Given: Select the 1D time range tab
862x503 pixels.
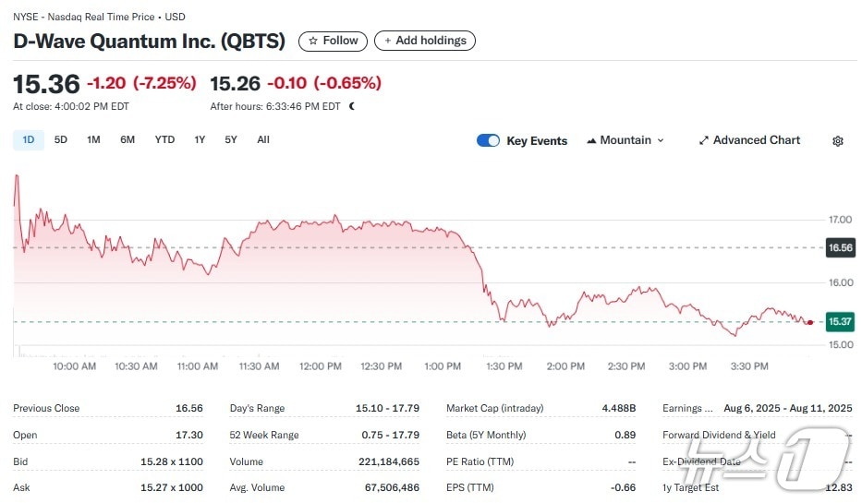Looking at the screenshot, I should click(29, 139).
